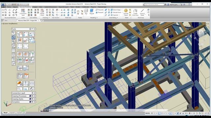Open the application menu A logo
Viewport: 211px width, 118px height.
click(3, 5)
